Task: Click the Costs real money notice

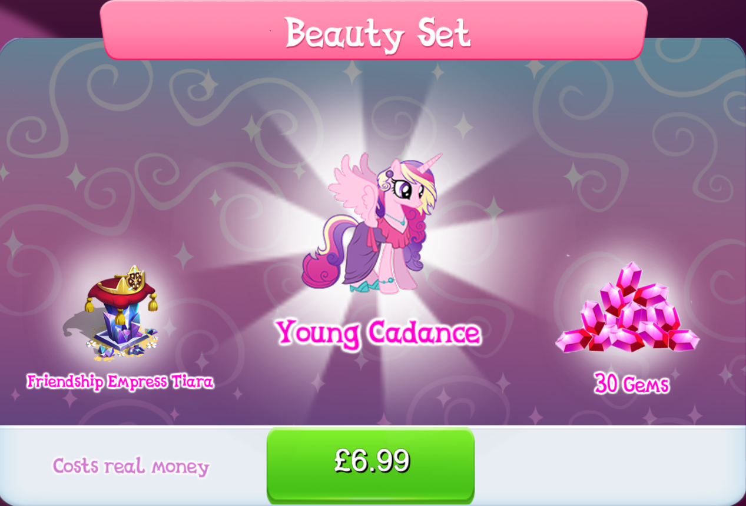Action: 131,467
